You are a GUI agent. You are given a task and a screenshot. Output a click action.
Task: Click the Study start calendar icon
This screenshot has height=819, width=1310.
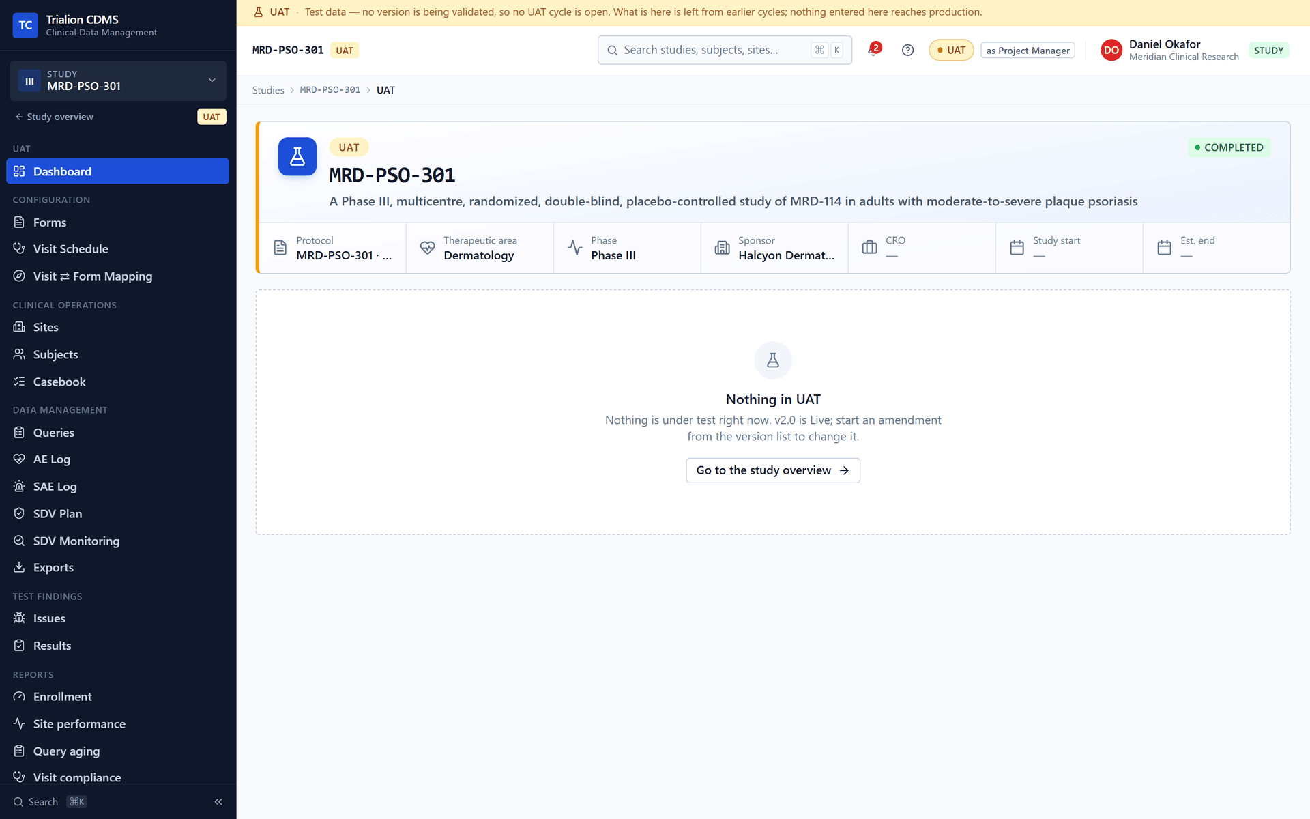[x=1017, y=248]
